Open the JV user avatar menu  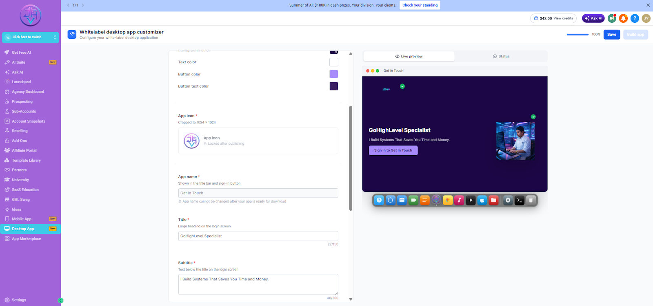(x=646, y=18)
